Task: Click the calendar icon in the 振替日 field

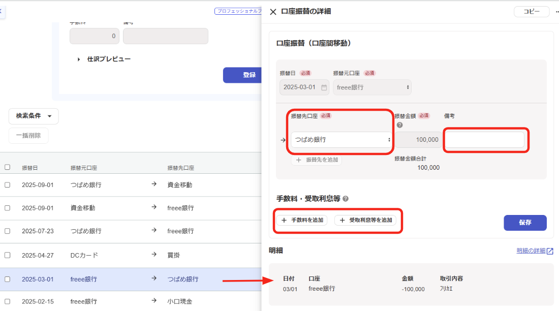Action: [324, 87]
